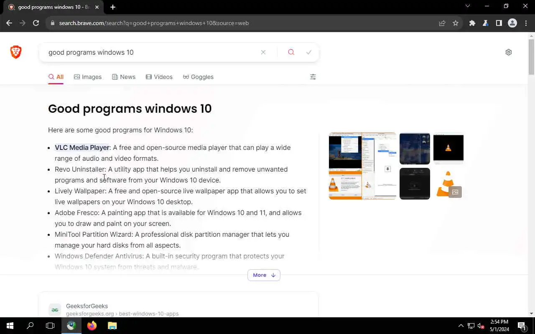Image resolution: width=535 pixels, height=334 pixels.
Task: Click the Brave lion logo
Action: coord(16,52)
